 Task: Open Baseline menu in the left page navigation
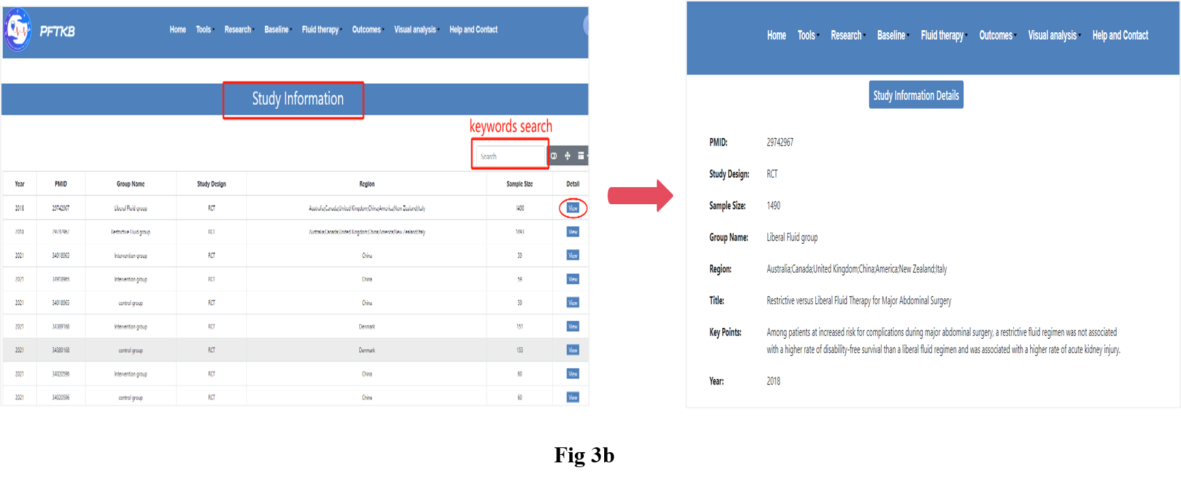[277, 29]
